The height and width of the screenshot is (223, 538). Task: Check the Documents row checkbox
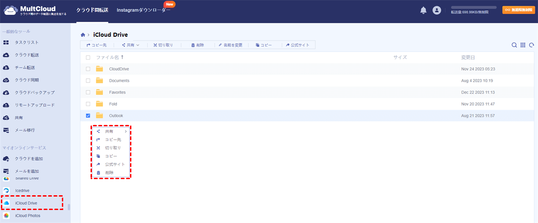point(88,81)
